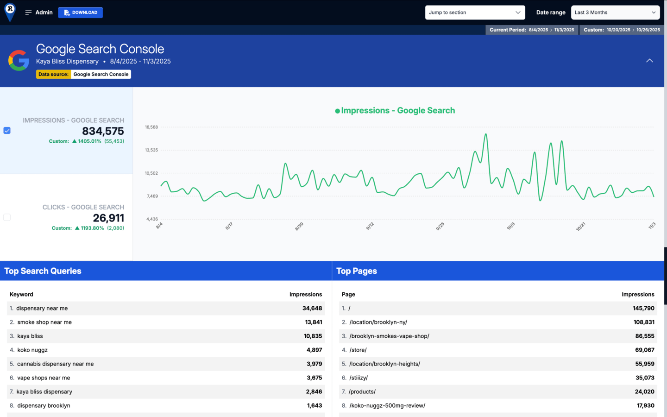This screenshot has width=667, height=417.
Task: Click the Google Search Console data source badge
Action: (101, 74)
